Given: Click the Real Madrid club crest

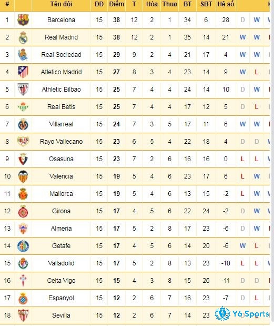Looking at the screenshot, I should pyautogui.click(x=23, y=37).
